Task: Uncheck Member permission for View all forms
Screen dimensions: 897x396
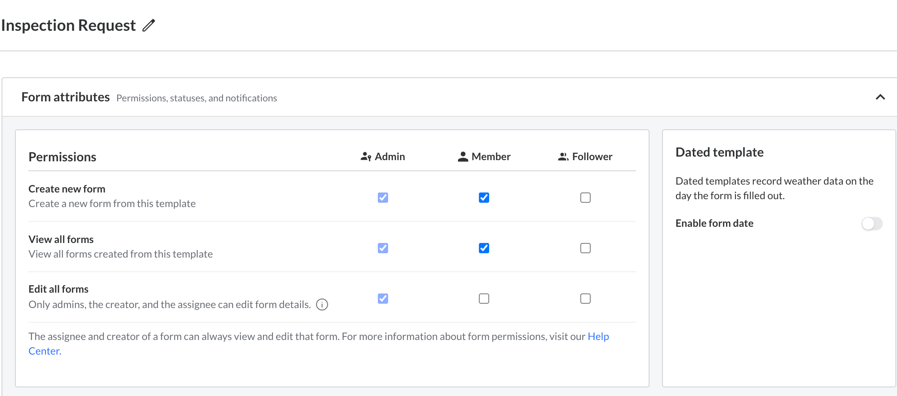Action: pos(484,248)
